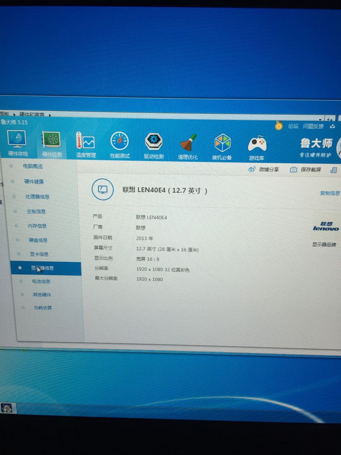Click the 显示器品牌 label under the logo

tap(324, 244)
